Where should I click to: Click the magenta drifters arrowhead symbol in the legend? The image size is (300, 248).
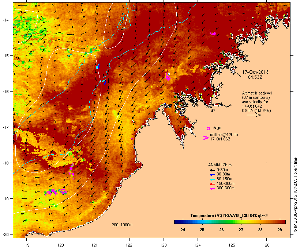pyautogui.click(x=206, y=138)
